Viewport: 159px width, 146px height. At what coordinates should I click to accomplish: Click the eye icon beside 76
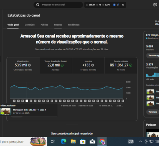pos(97,5)
